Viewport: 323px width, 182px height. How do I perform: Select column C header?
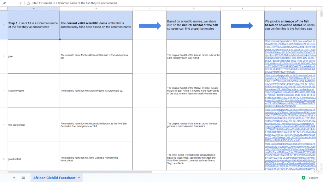[150, 9]
